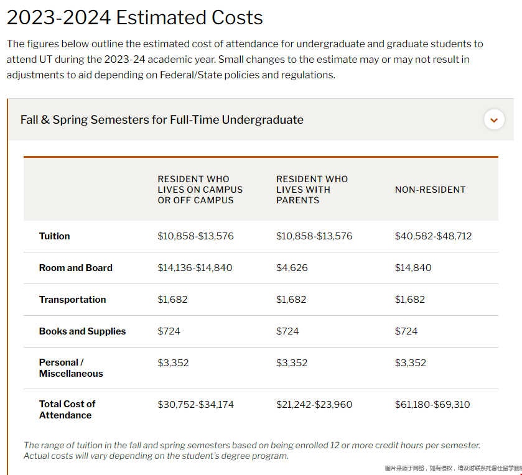Click the Books and Supplies row label
This screenshot has width=522, height=475.
tap(82, 331)
